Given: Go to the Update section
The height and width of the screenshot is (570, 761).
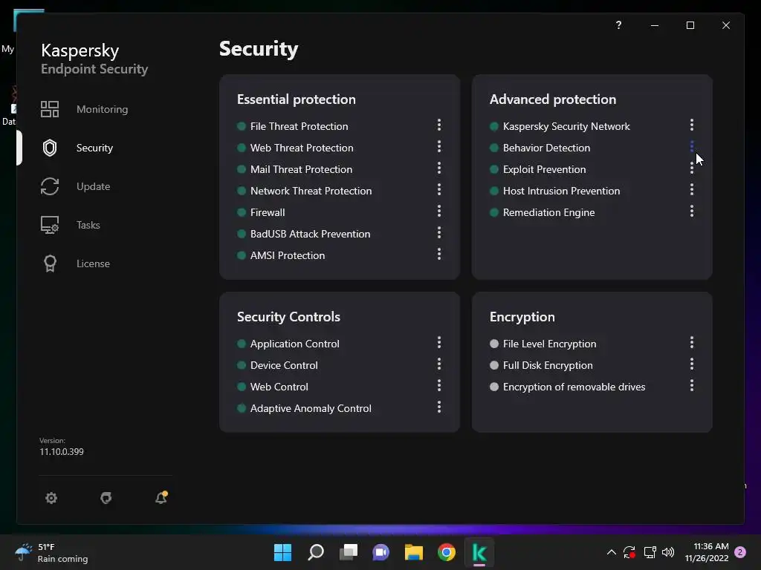Looking at the screenshot, I should [93, 186].
